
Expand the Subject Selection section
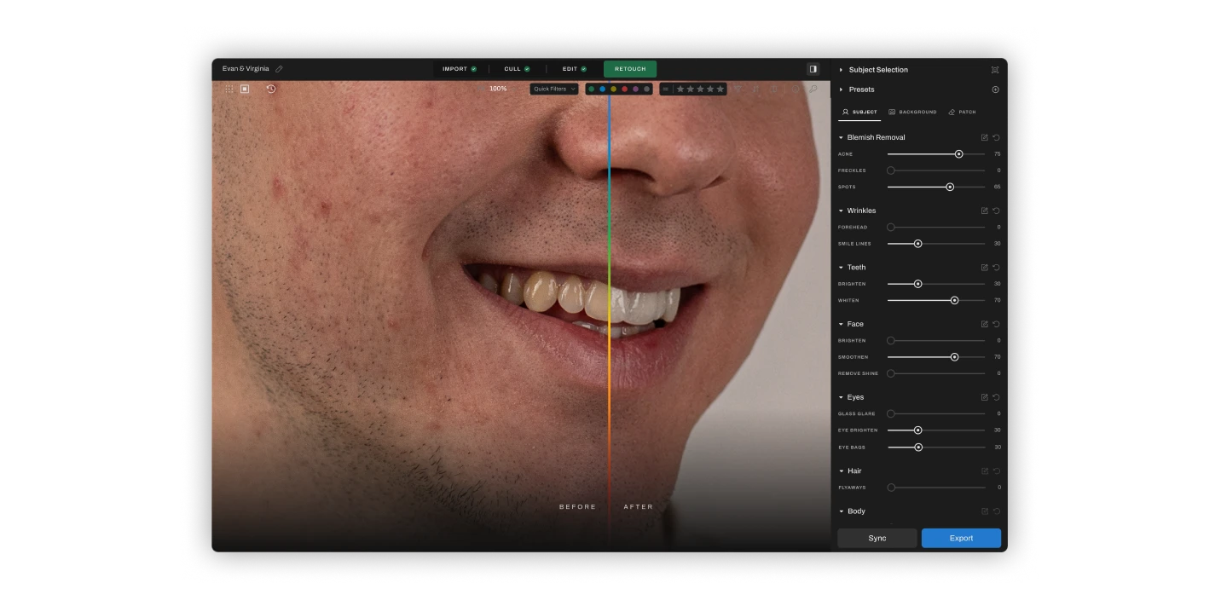(x=841, y=70)
